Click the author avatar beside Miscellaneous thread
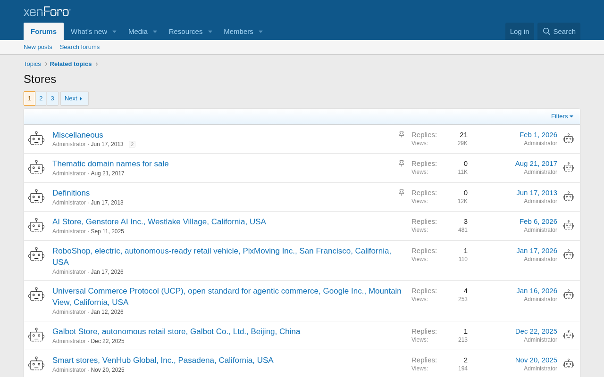 tap(36, 139)
